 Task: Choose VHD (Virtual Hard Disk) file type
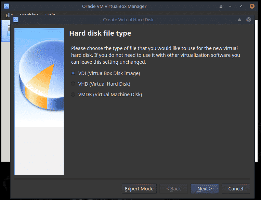[73, 84]
